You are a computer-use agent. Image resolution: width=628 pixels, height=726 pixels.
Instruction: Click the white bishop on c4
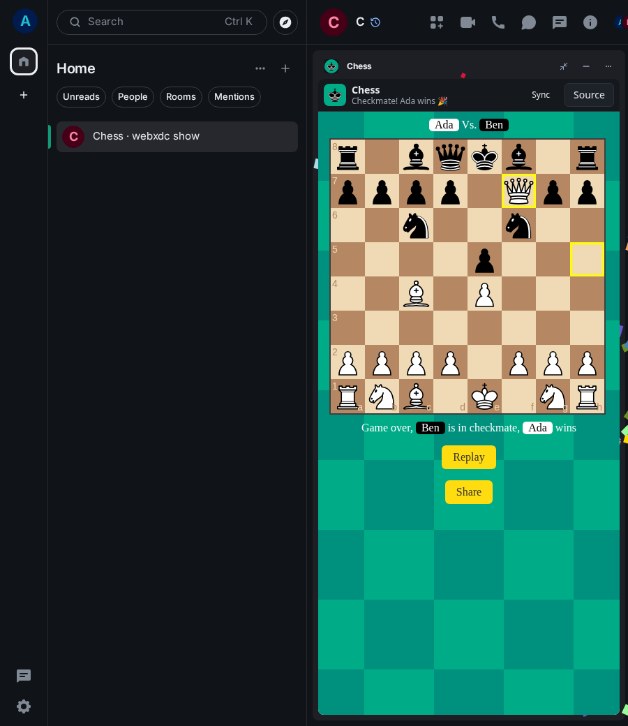[416, 294]
